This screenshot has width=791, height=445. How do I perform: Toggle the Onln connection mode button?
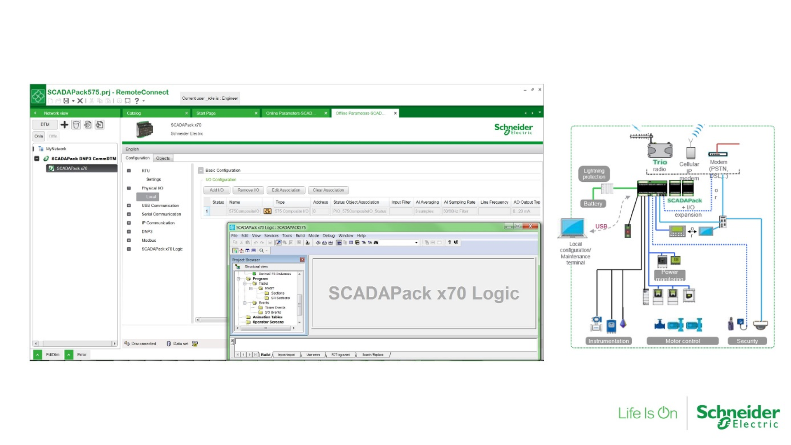pyautogui.click(x=39, y=136)
